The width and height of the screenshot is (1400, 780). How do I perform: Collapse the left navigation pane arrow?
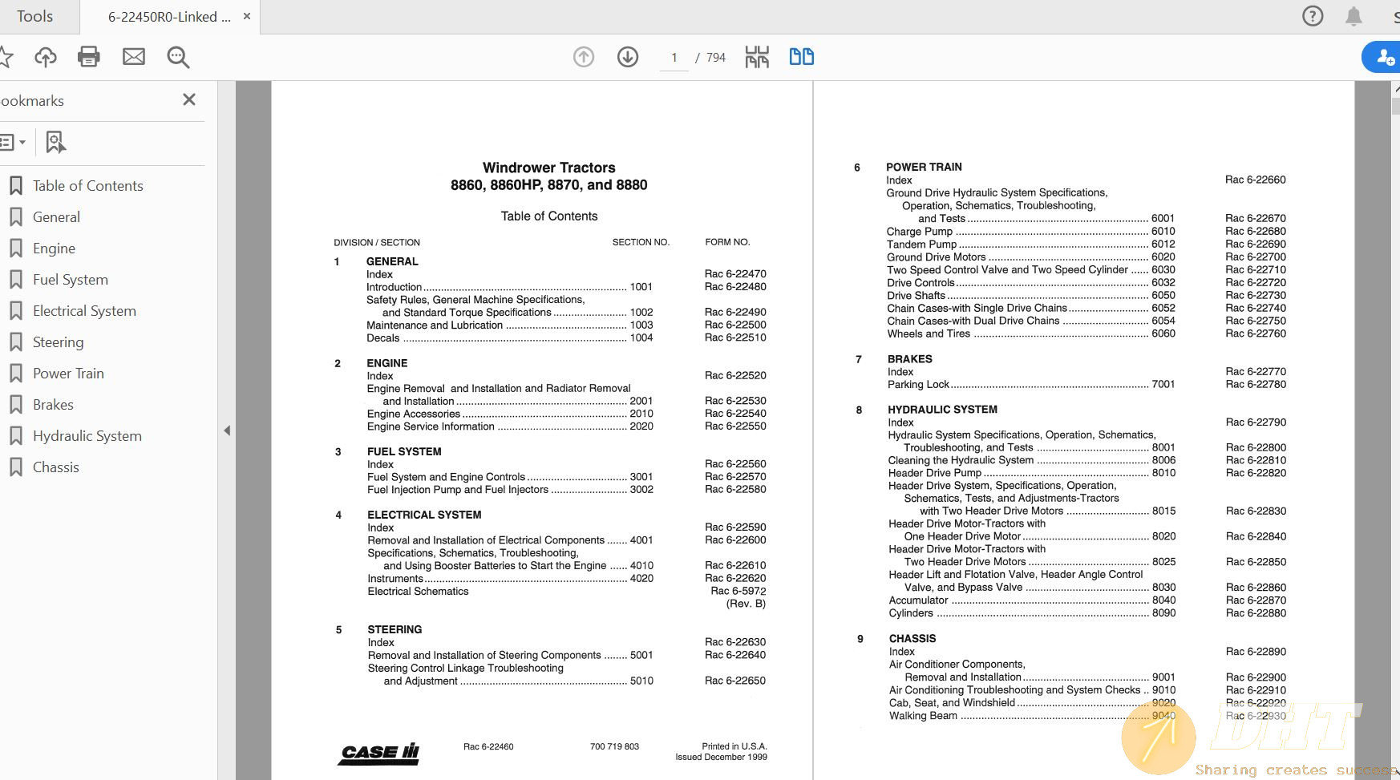pyautogui.click(x=227, y=430)
